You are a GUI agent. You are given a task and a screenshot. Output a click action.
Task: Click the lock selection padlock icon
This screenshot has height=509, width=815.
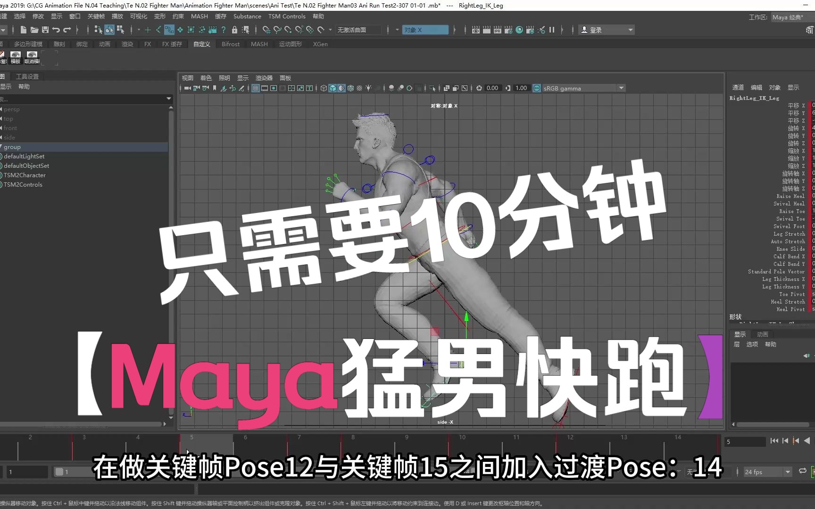pos(234,30)
